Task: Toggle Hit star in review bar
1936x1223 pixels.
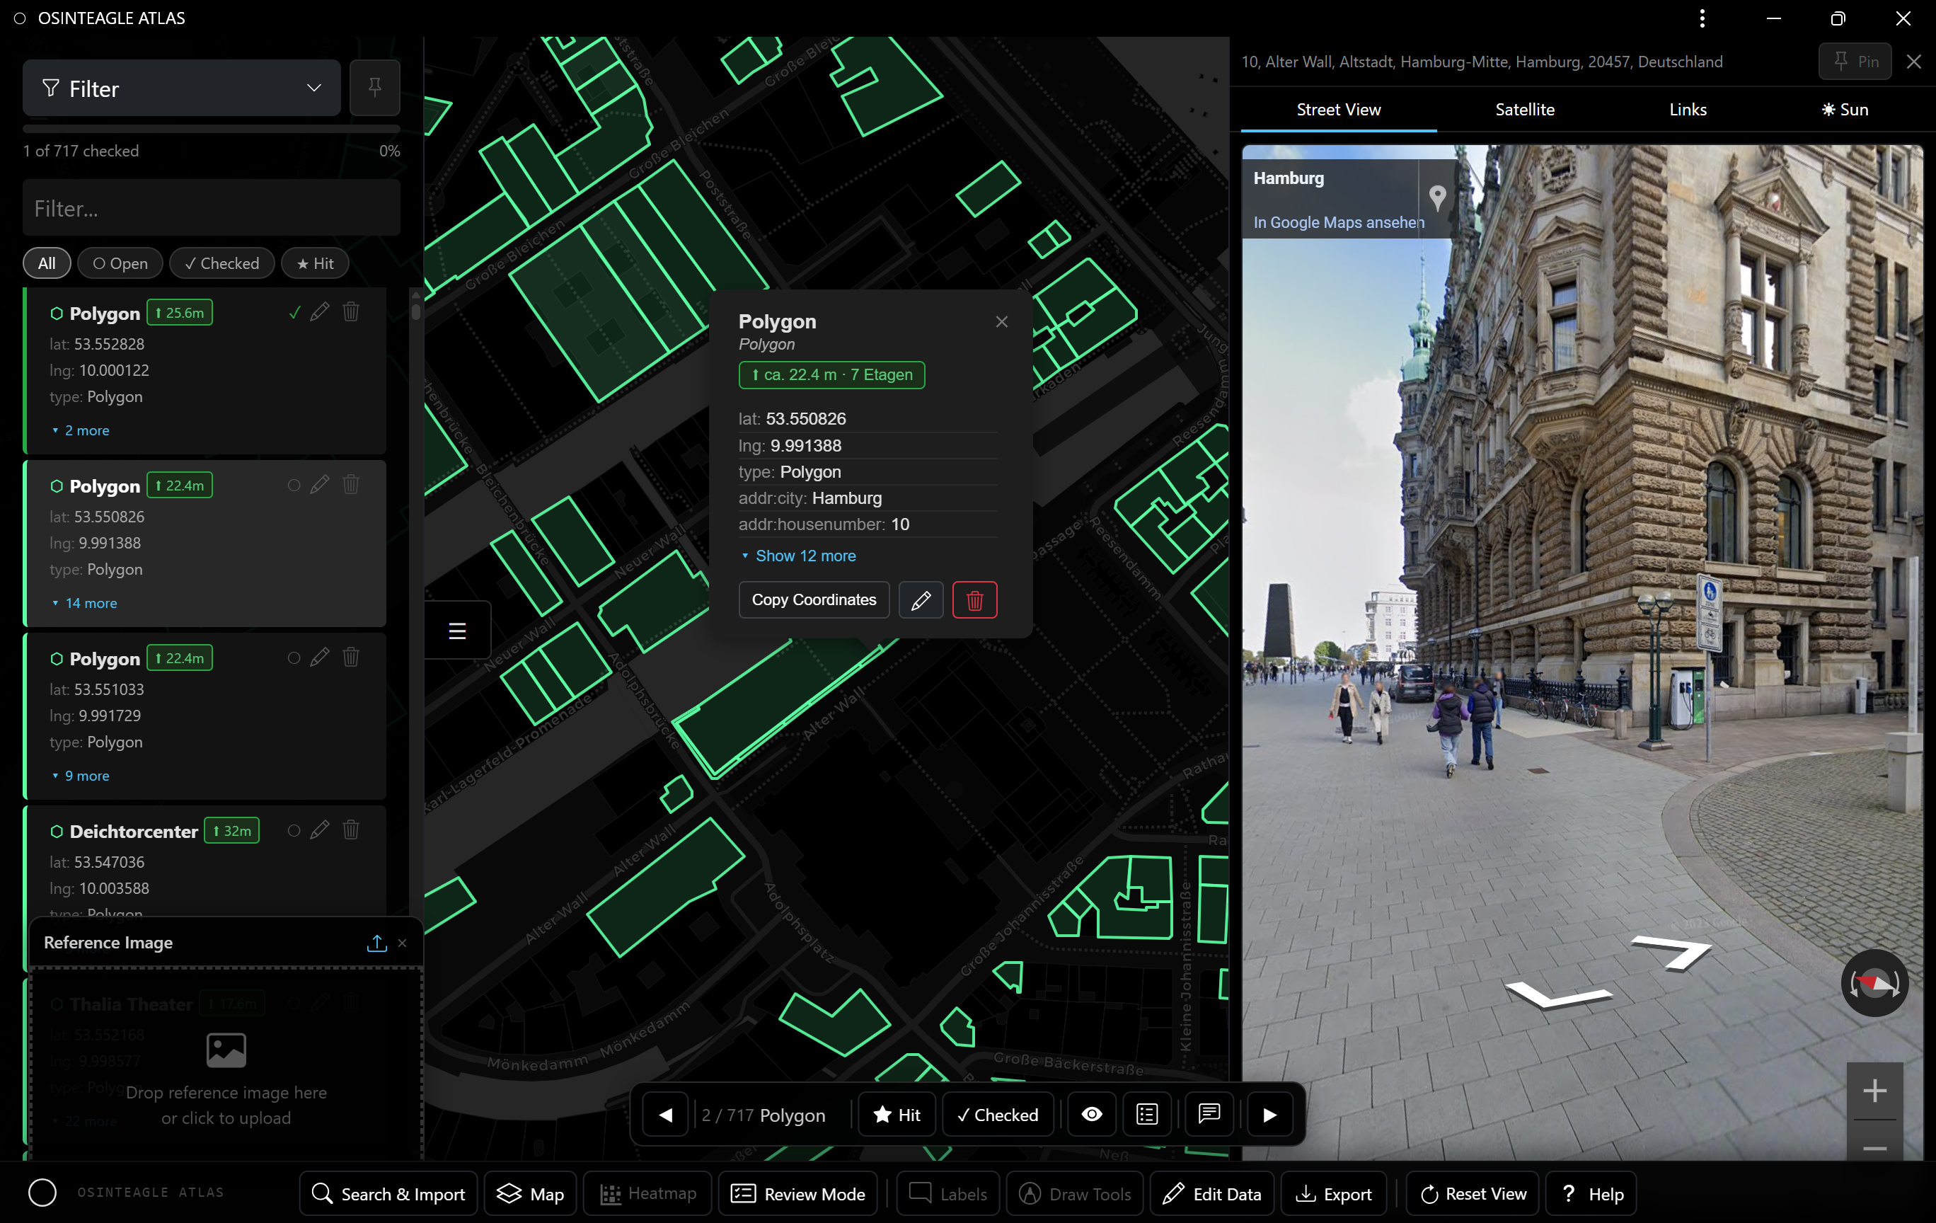Action: coord(897,1115)
